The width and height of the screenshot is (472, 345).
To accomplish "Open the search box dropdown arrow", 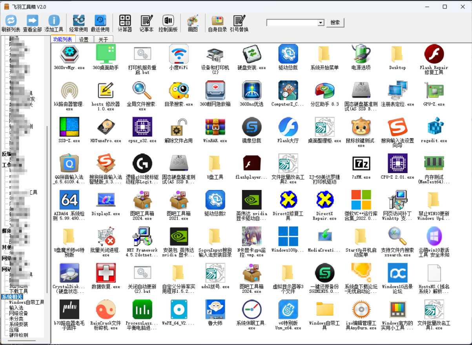I will coord(321,23).
